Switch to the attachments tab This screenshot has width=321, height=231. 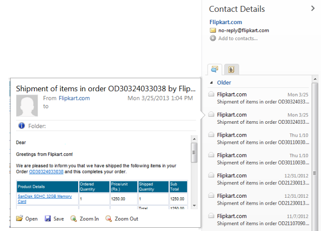(x=231, y=69)
